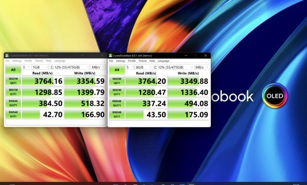Viewport: 307px width, 185px height.
Task: Click the Write (MB/s) header in the 1GiB window
Action: click(85, 73)
